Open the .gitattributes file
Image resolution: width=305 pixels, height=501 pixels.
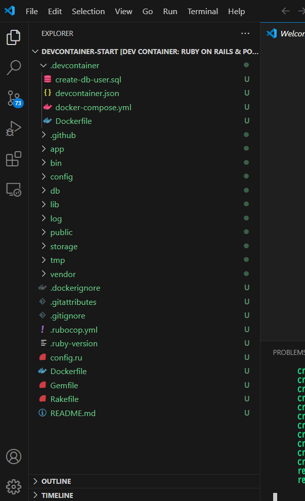pos(73,302)
